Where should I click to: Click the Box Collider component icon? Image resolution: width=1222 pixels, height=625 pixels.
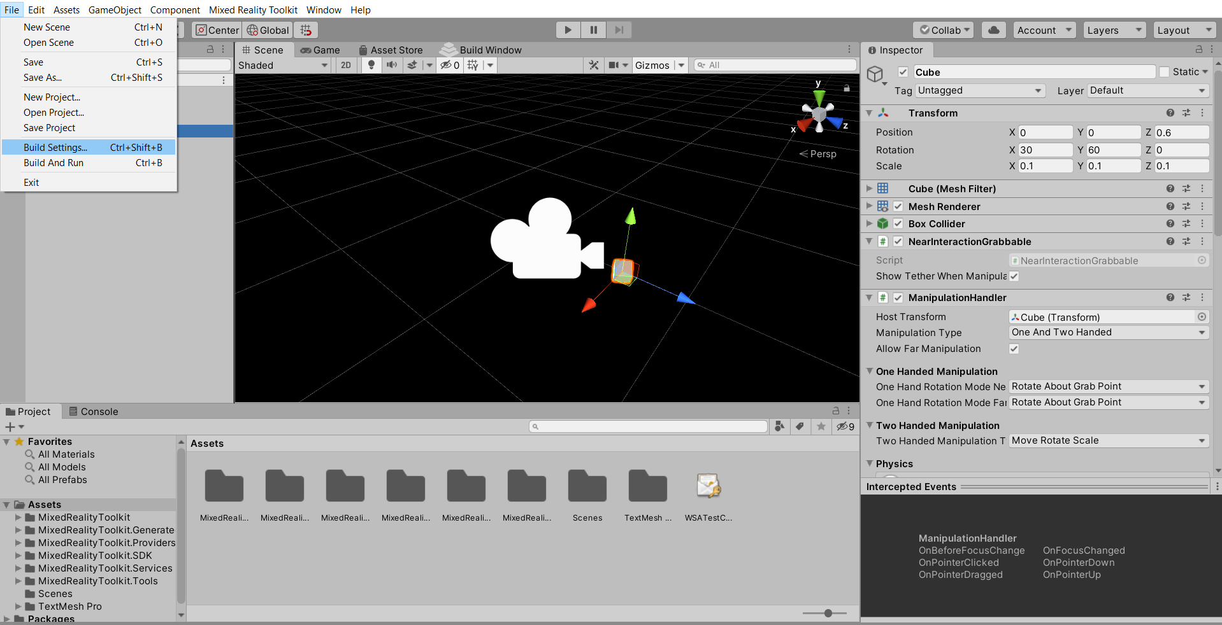882,223
